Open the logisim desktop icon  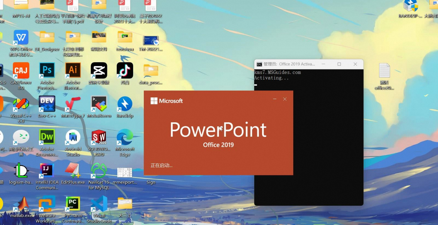[x=21, y=171]
